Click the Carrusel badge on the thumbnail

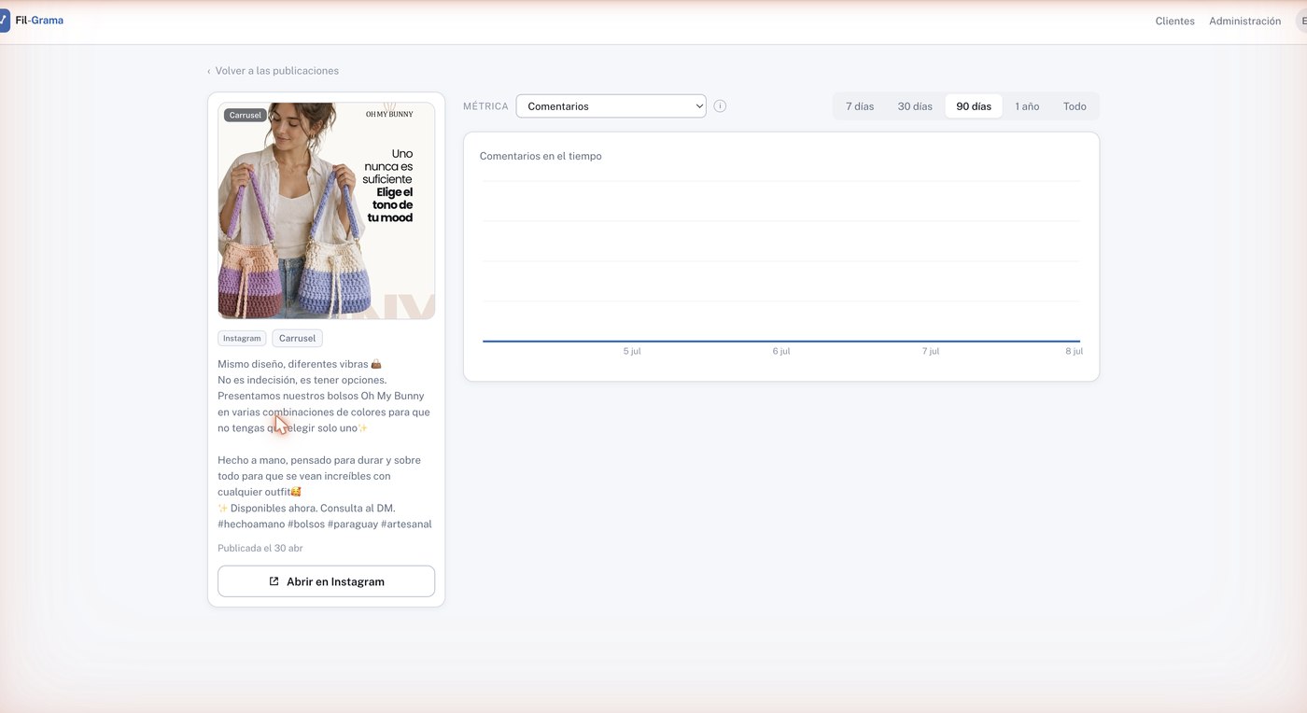[x=246, y=115]
